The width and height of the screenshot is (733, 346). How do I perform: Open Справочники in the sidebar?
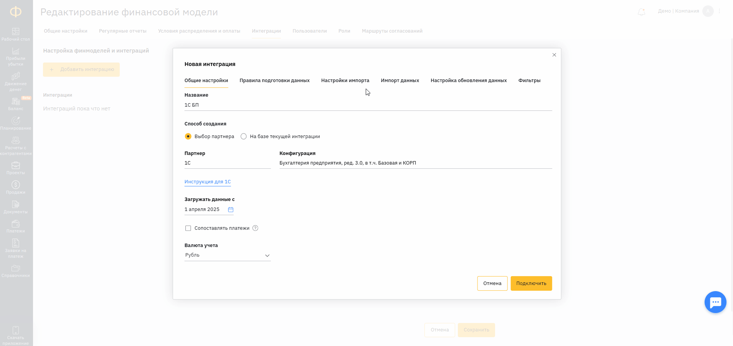tap(16, 271)
